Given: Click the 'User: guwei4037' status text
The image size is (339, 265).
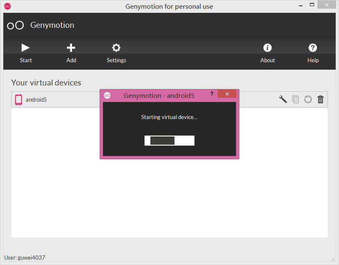Looking at the screenshot, I should (25, 258).
